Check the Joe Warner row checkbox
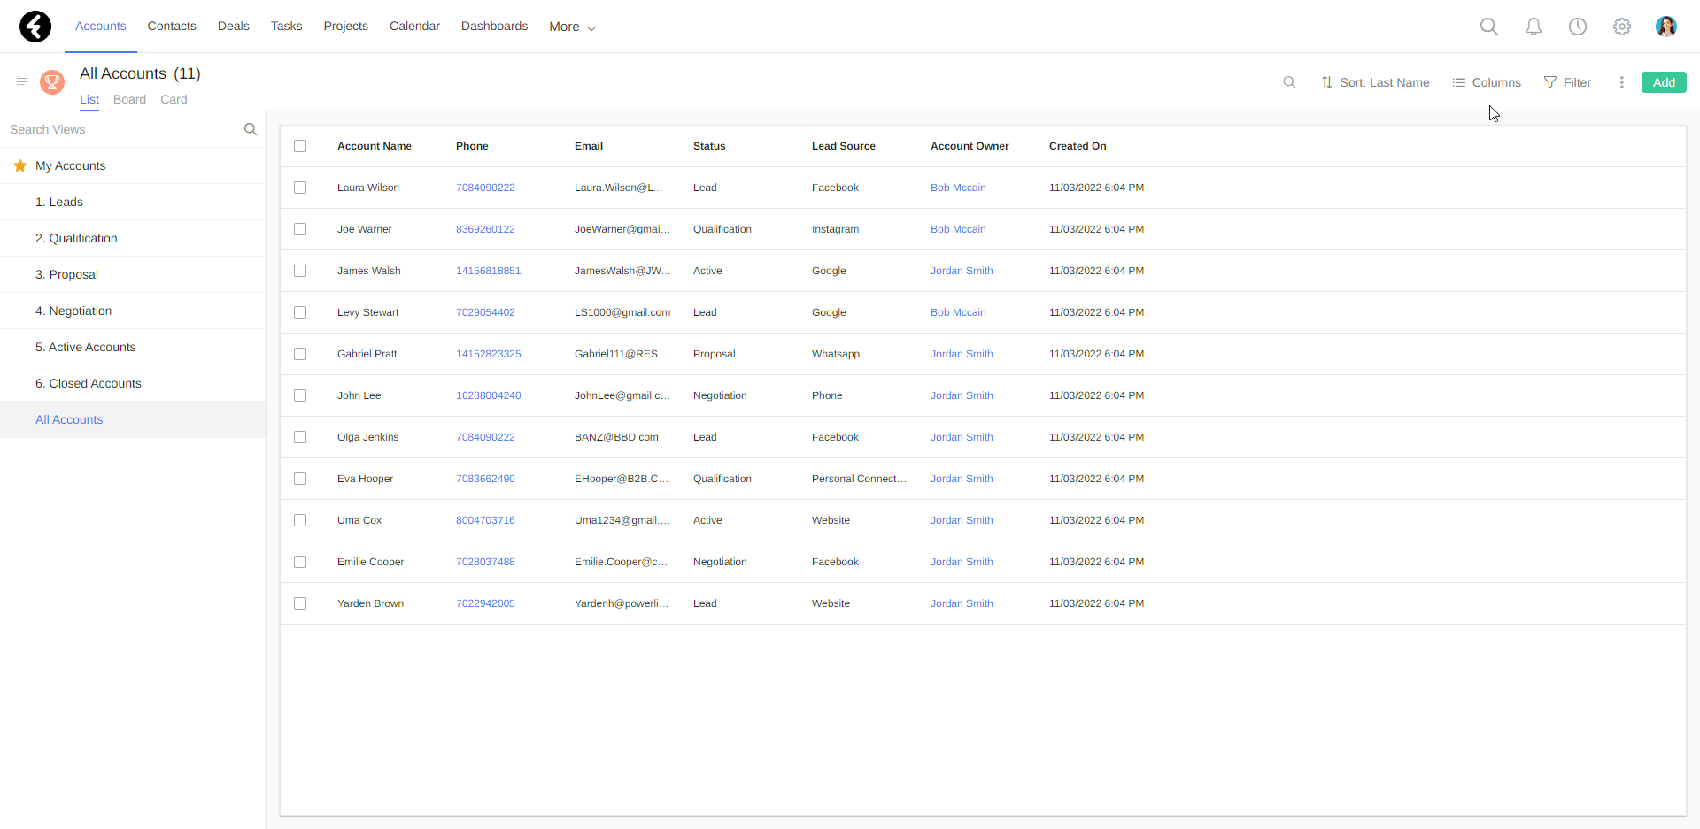1700x829 pixels. tap(300, 229)
